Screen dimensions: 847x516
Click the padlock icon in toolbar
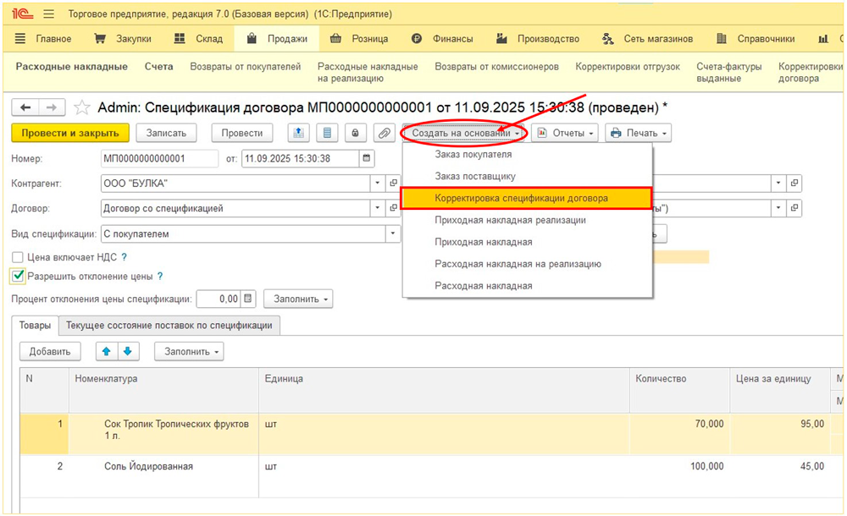356,133
